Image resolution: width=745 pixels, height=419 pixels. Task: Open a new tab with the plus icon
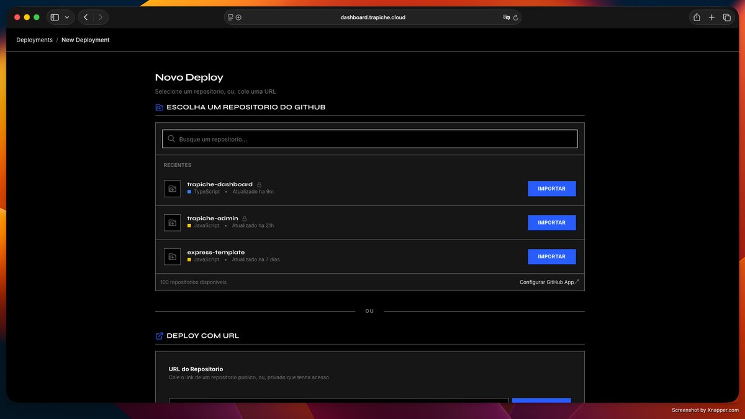[711, 17]
